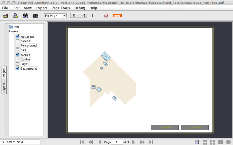
Task: Click the print icon in toolbar
Action: point(15,15)
